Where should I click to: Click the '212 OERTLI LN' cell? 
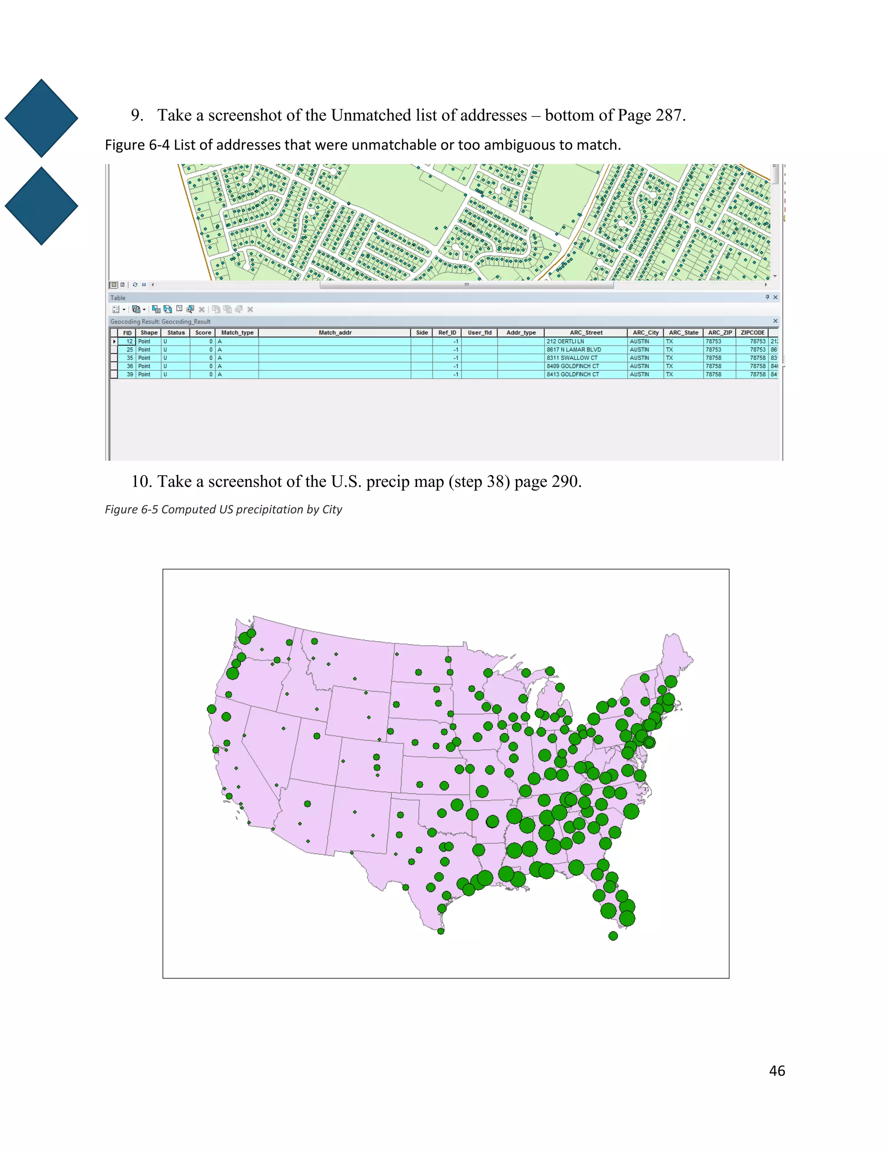coord(586,342)
